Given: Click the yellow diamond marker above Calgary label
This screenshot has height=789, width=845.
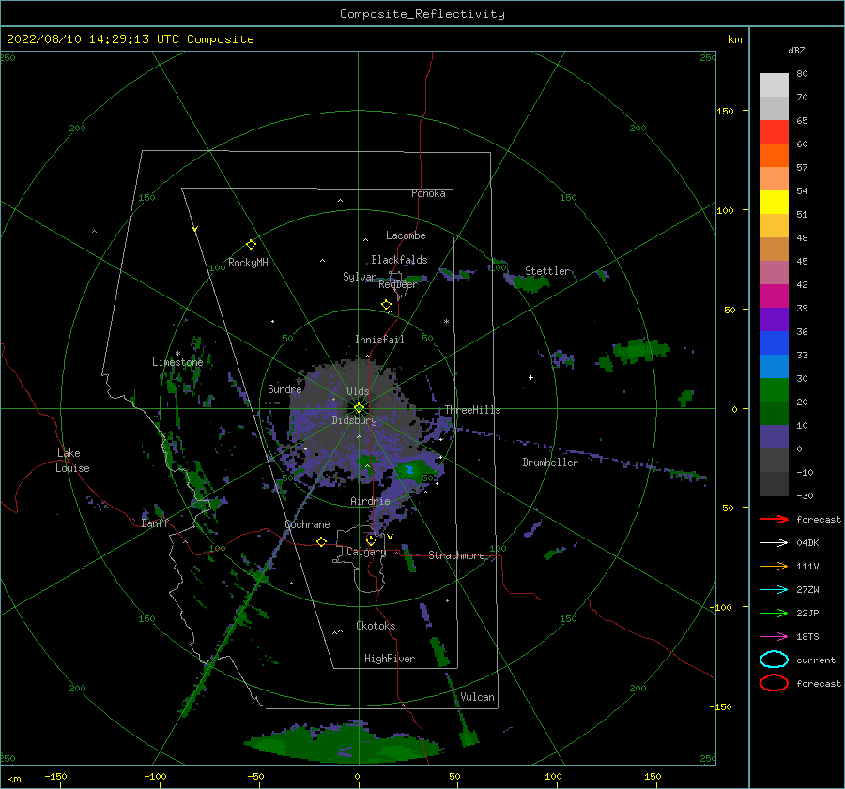Looking at the screenshot, I should pyautogui.click(x=371, y=540).
